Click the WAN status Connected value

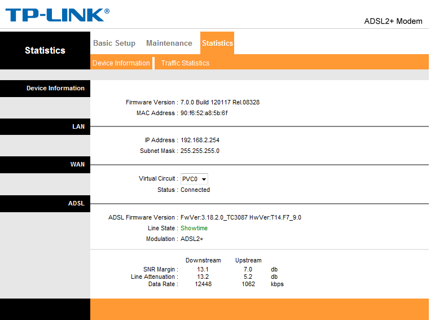pyautogui.click(x=195, y=190)
